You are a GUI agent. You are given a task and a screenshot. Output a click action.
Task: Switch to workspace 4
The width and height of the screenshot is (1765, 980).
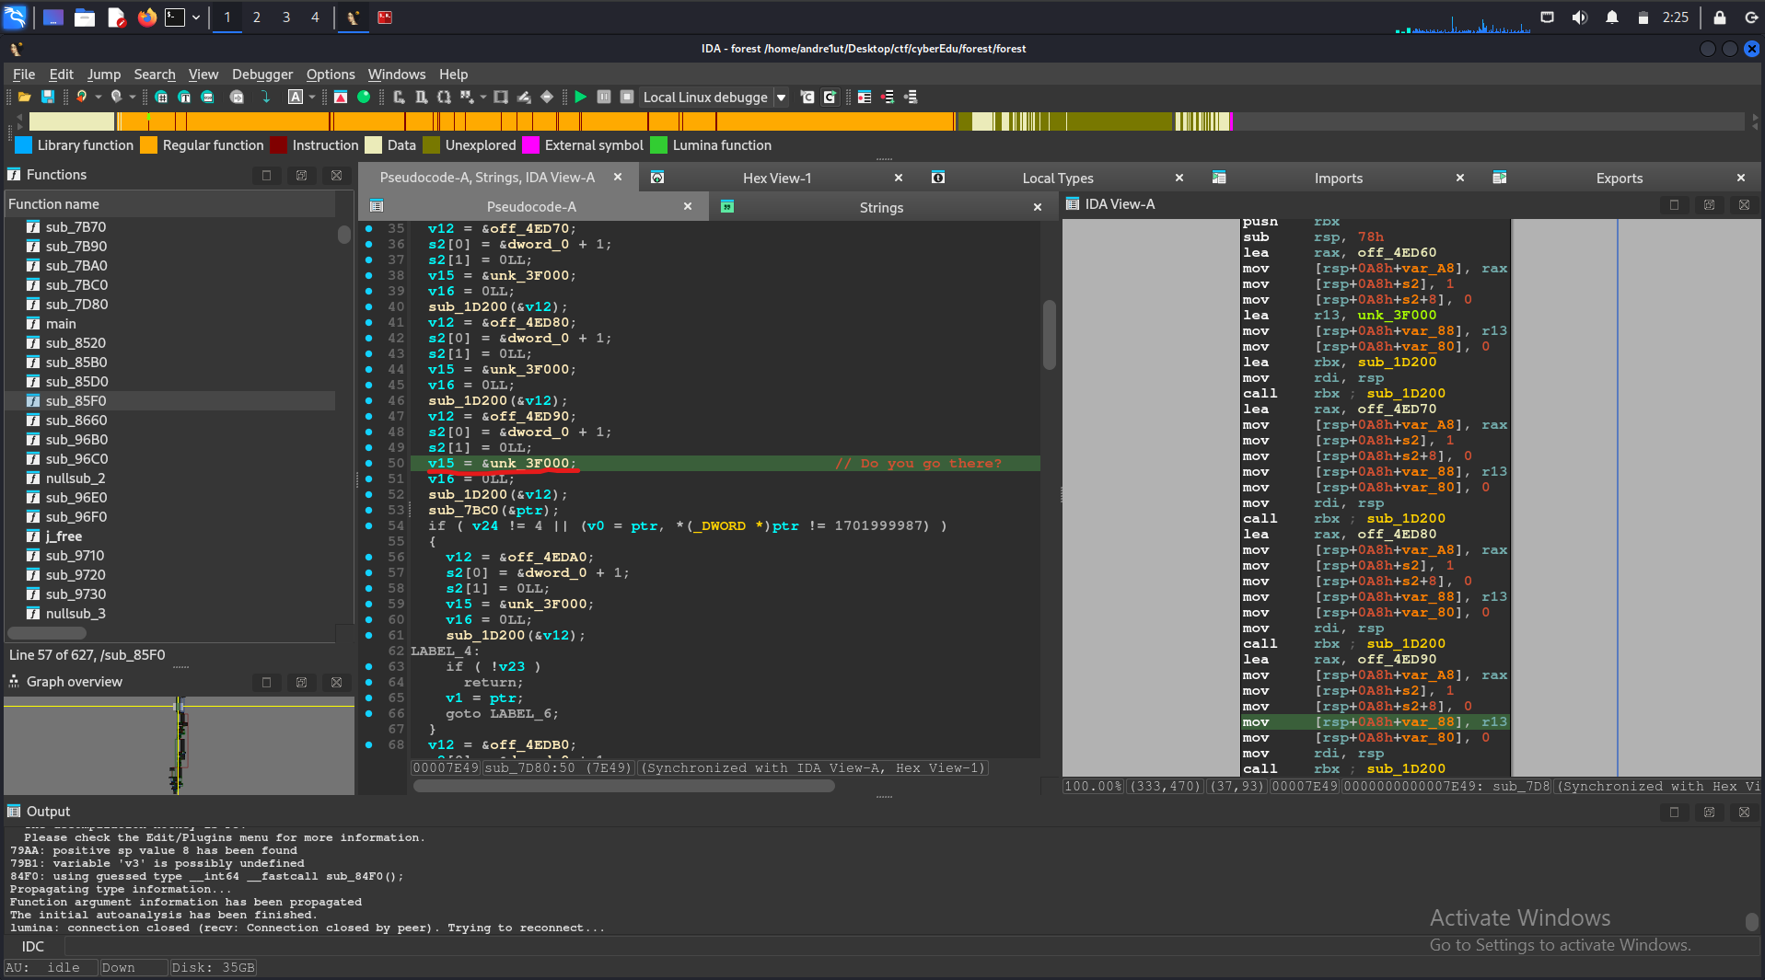point(315,17)
